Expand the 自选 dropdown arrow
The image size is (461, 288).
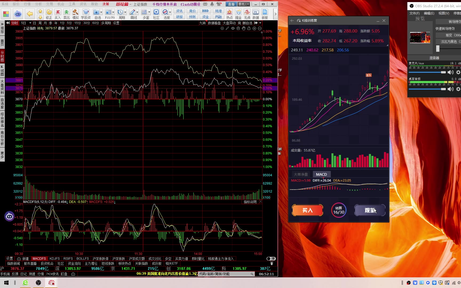point(101,12)
